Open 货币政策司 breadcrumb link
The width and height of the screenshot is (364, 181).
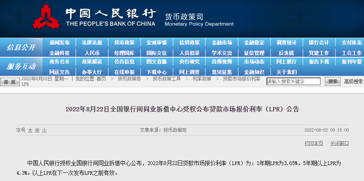(129, 79)
